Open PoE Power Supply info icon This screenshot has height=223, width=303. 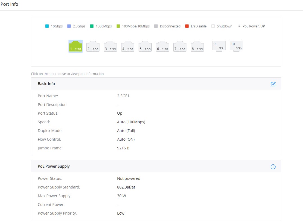273,167
